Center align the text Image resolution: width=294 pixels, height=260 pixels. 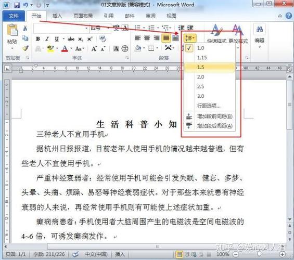coord(147,38)
